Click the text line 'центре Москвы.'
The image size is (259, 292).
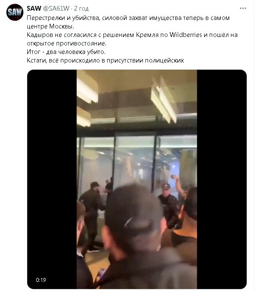click(50, 26)
